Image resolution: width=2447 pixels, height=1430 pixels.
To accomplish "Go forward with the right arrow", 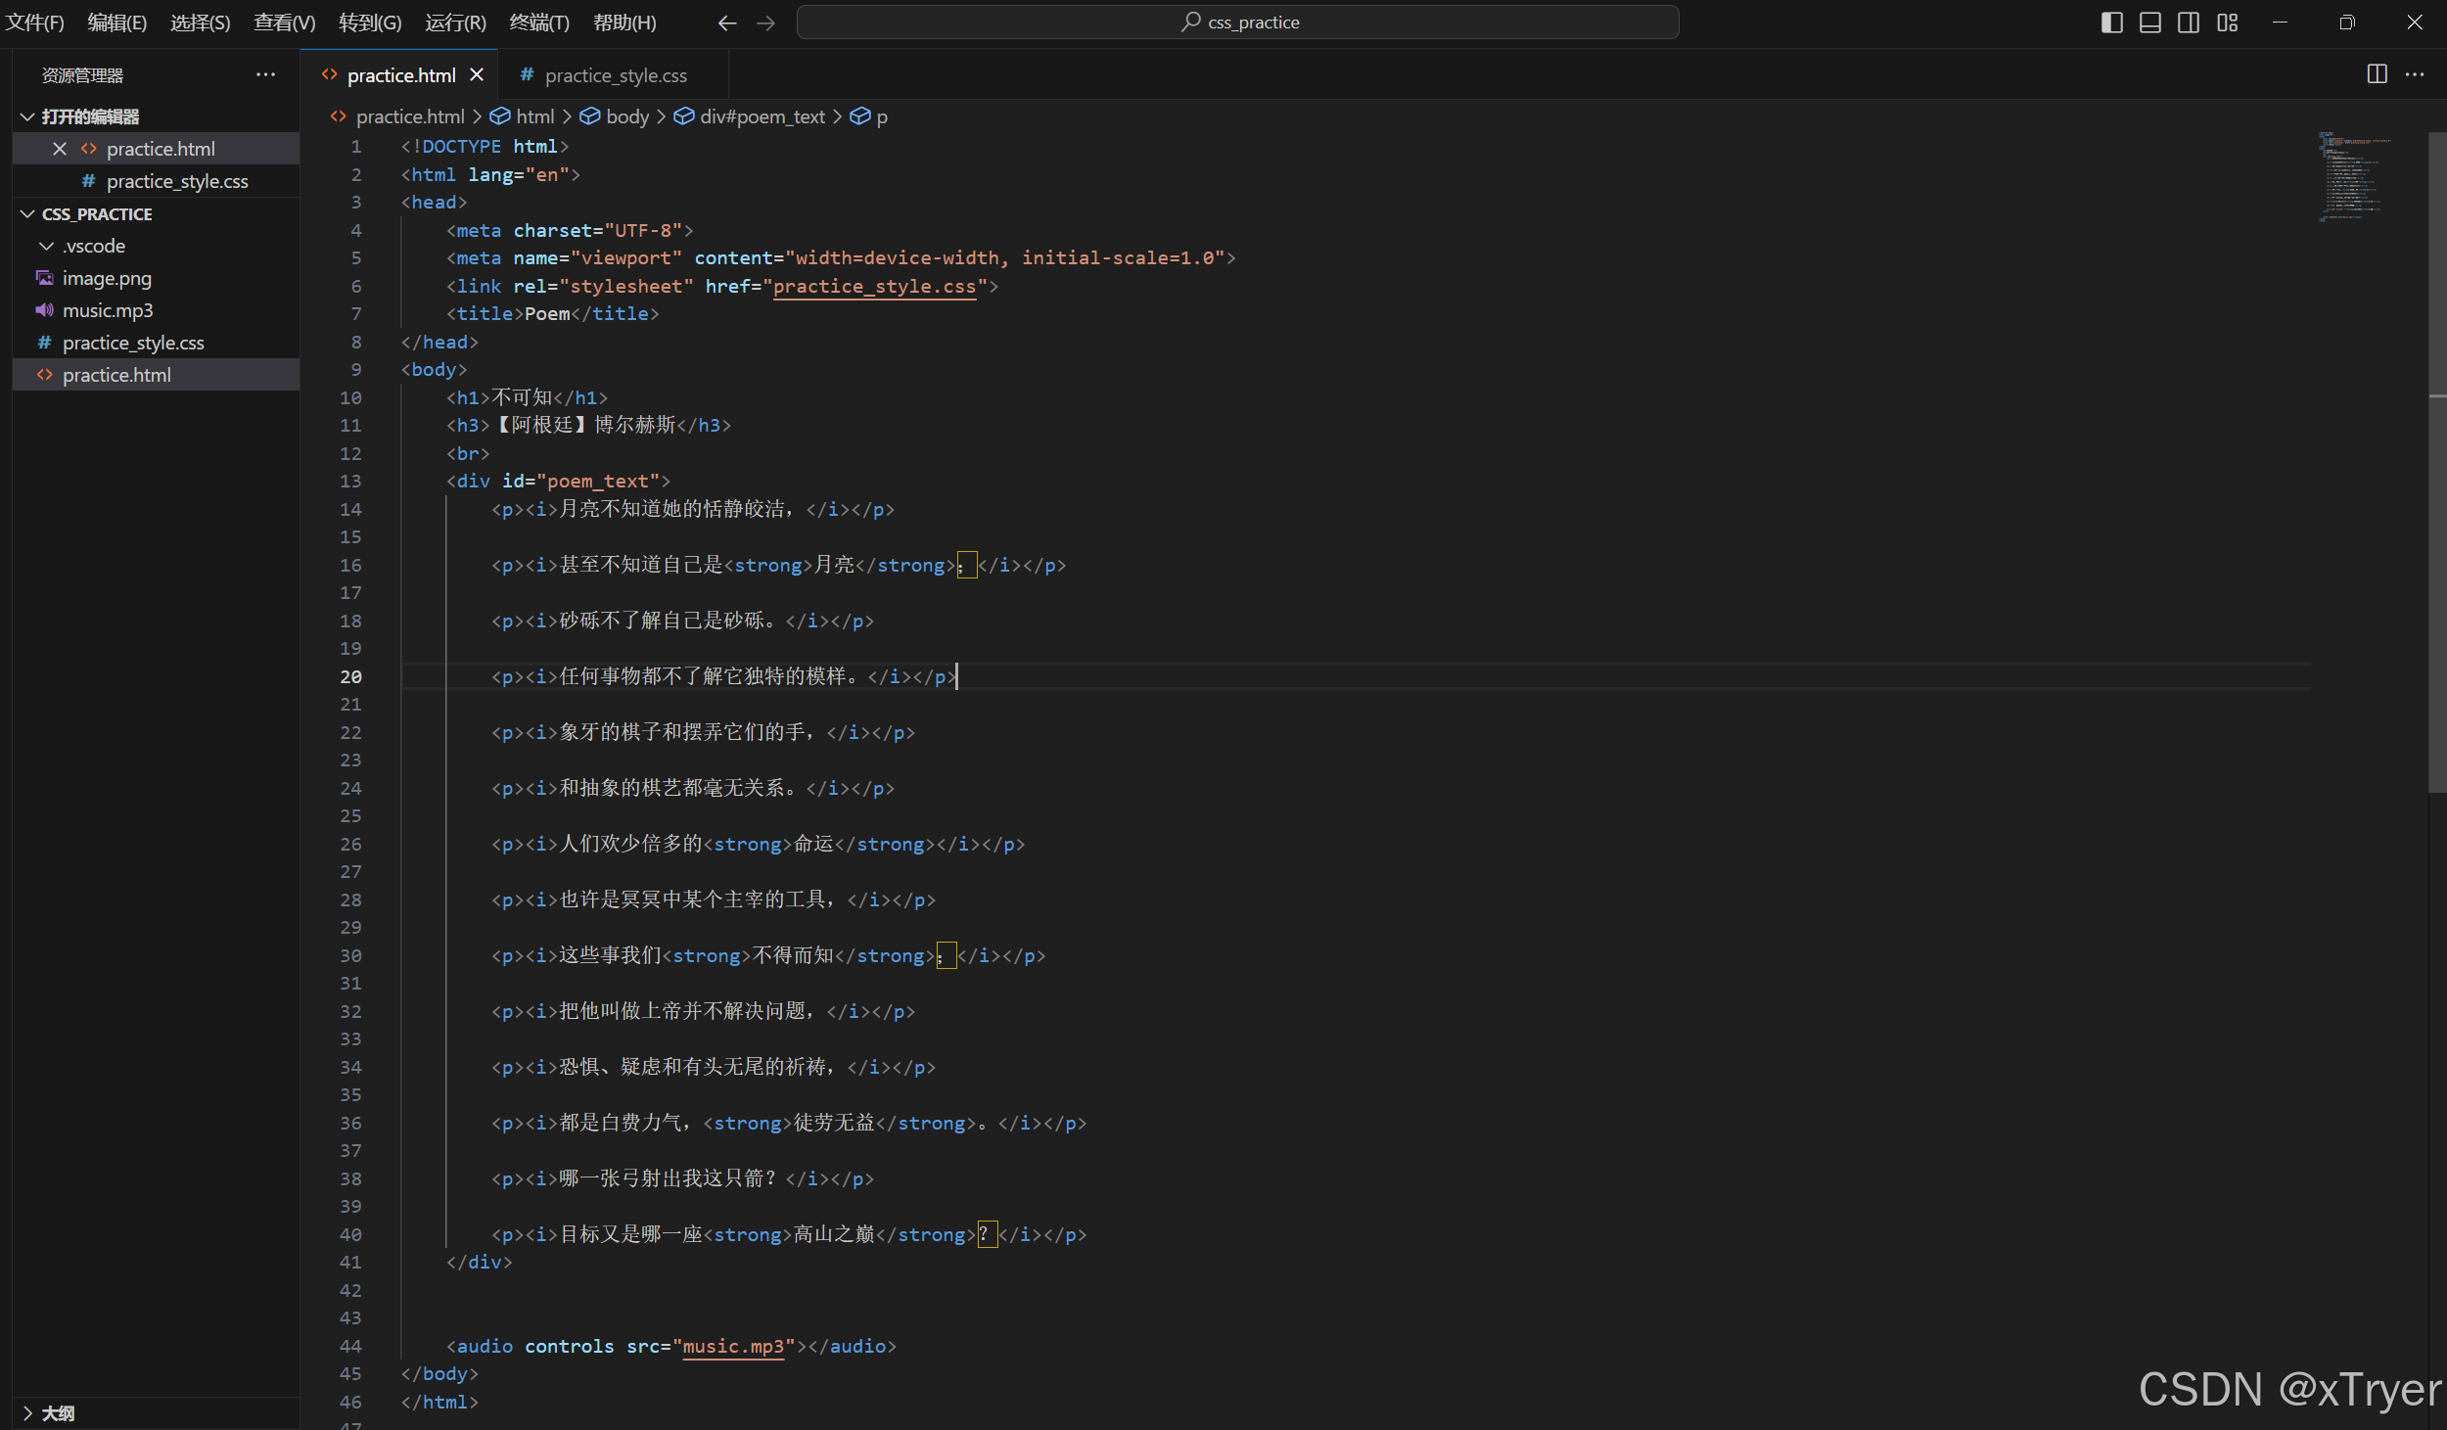I will pyautogui.click(x=765, y=23).
